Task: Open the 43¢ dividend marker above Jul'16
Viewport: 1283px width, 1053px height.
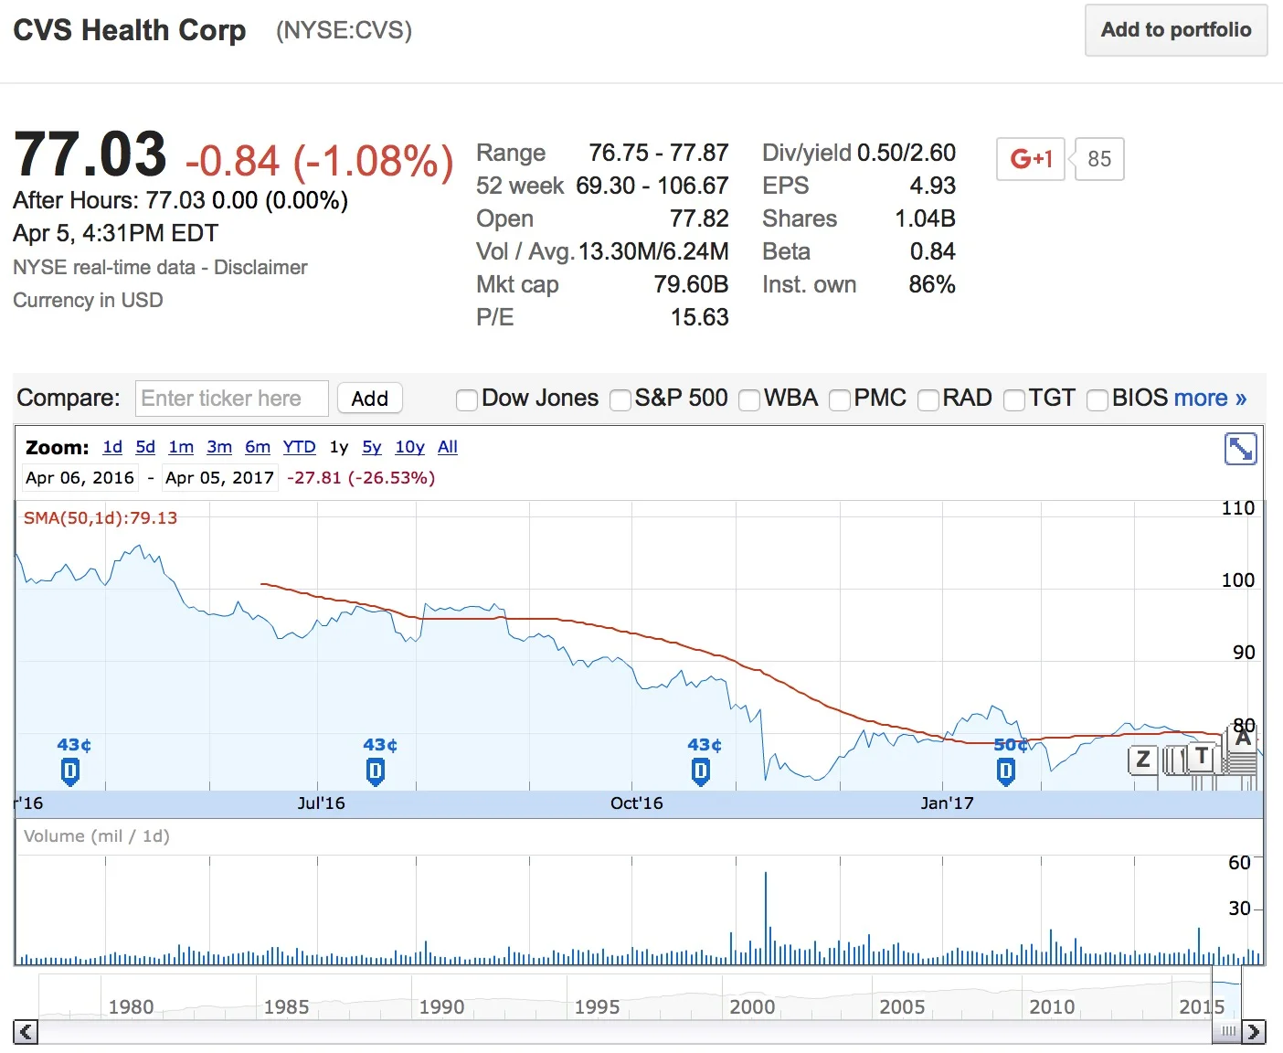Action: point(376,772)
